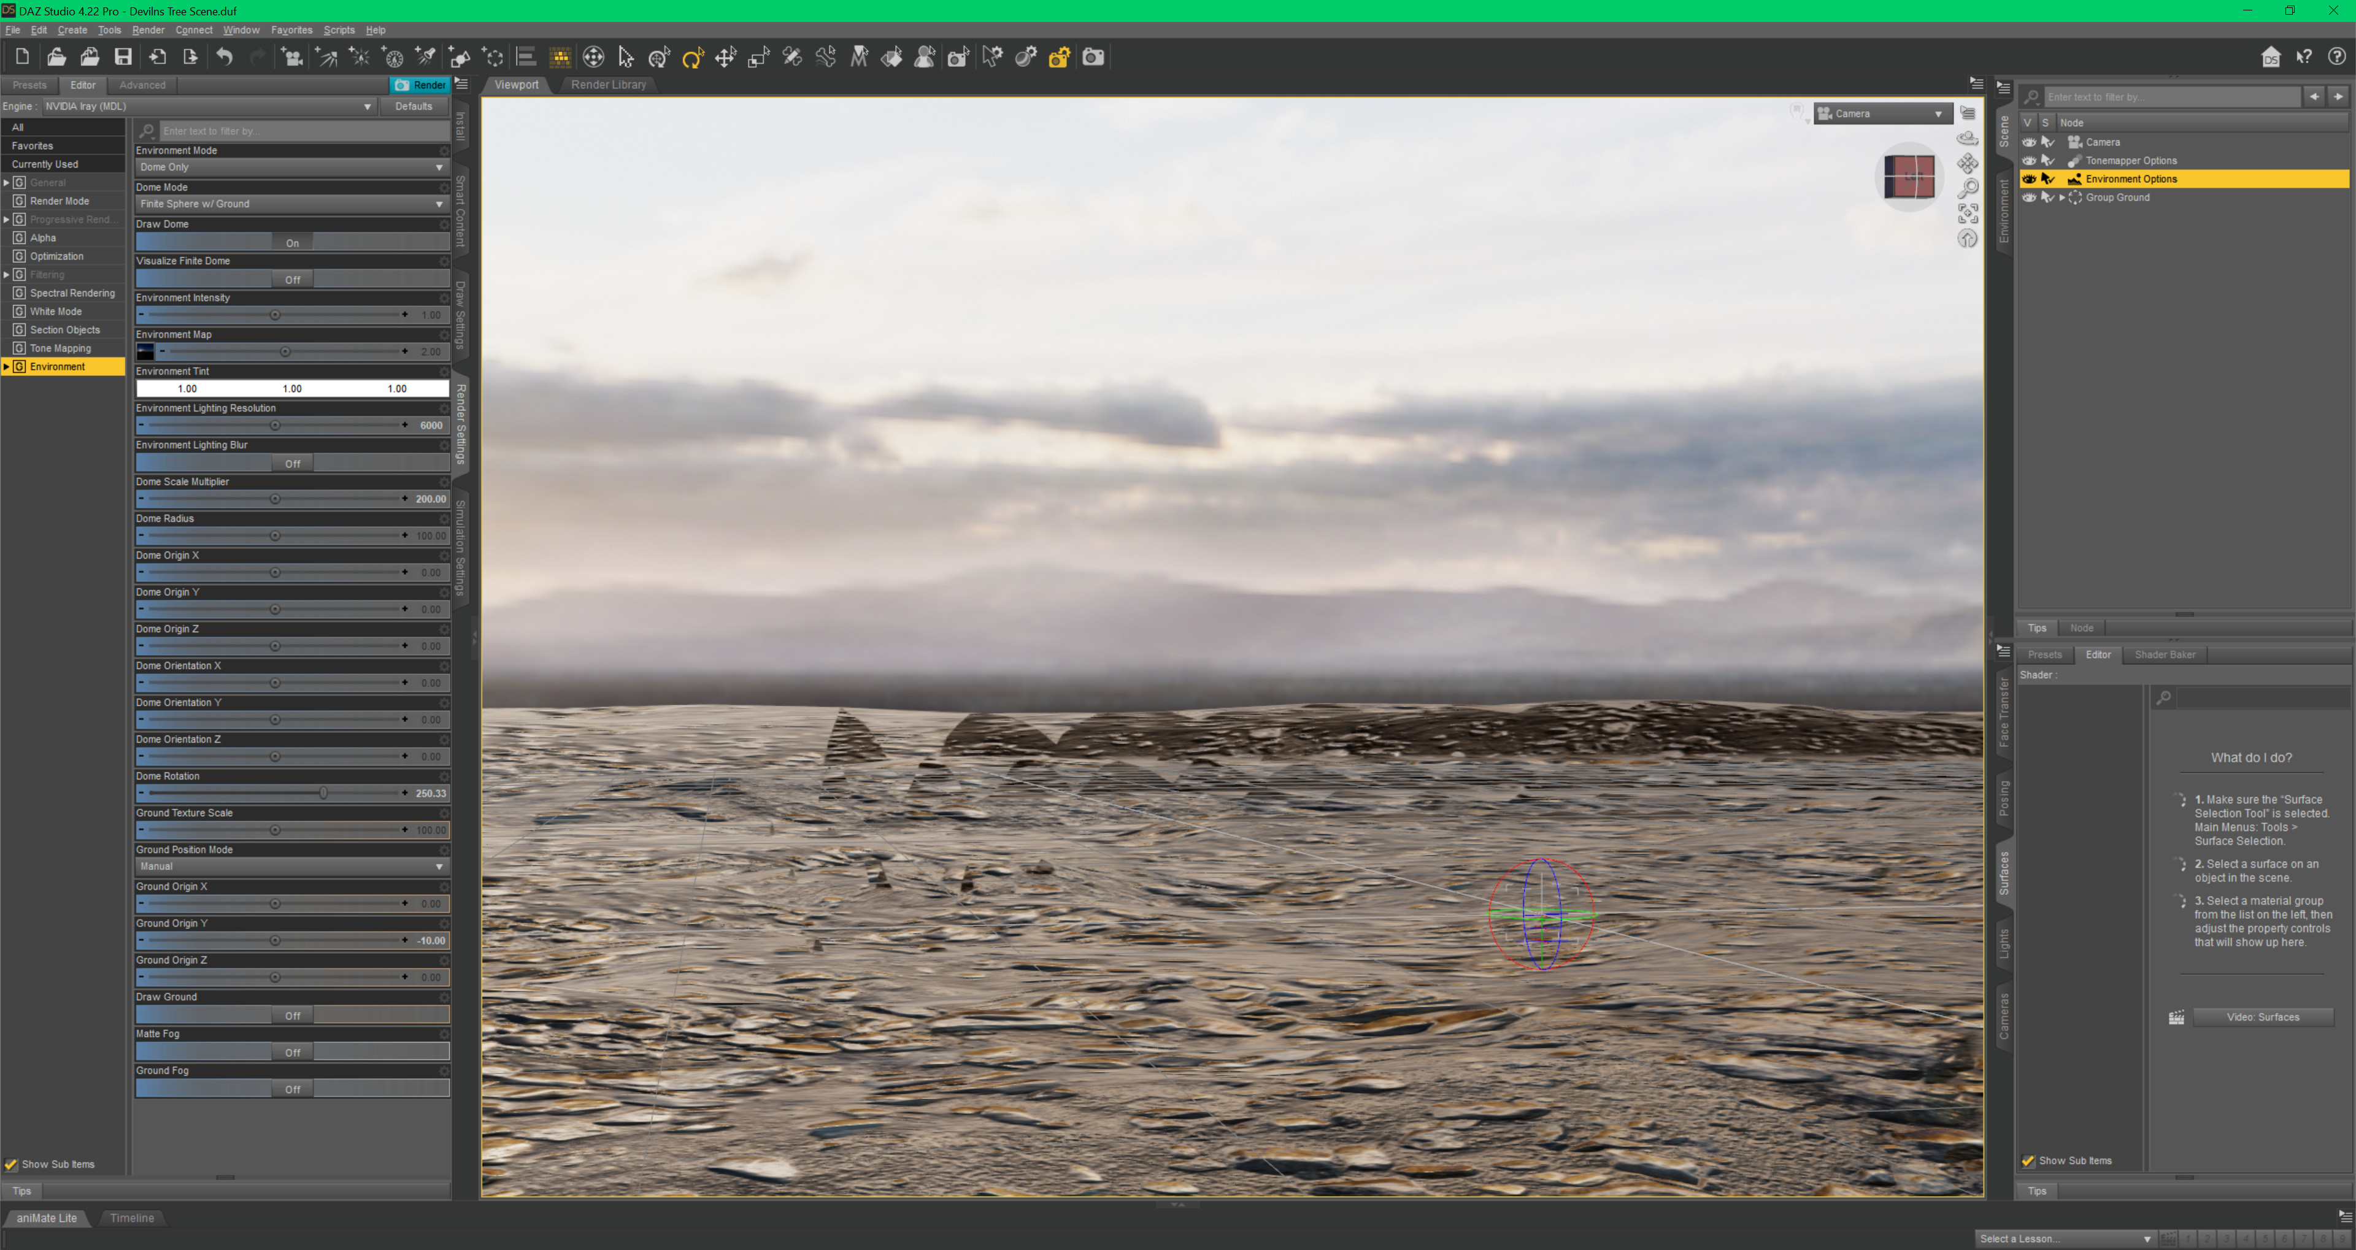The width and height of the screenshot is (2356, 1250).
Task: Create a new spotlight
Action: pyautogui.click(x=426, y=58)
